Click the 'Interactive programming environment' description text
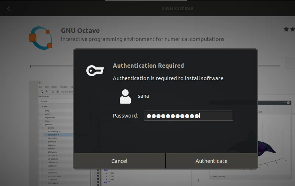295x186 pixels. point(143,39)
